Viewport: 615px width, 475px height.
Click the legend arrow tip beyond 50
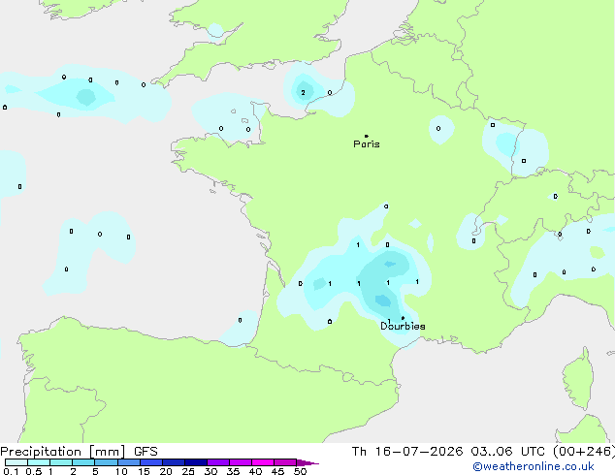point(307,462)
